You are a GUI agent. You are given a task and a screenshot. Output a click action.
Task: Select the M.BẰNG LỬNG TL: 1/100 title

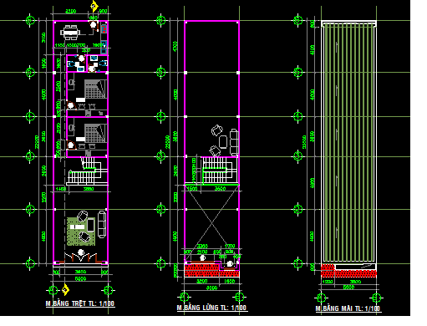[x=212, y=308]
